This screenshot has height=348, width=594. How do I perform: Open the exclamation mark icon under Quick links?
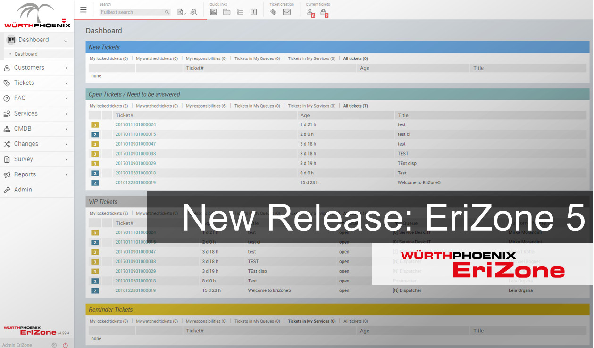point(253,12)
